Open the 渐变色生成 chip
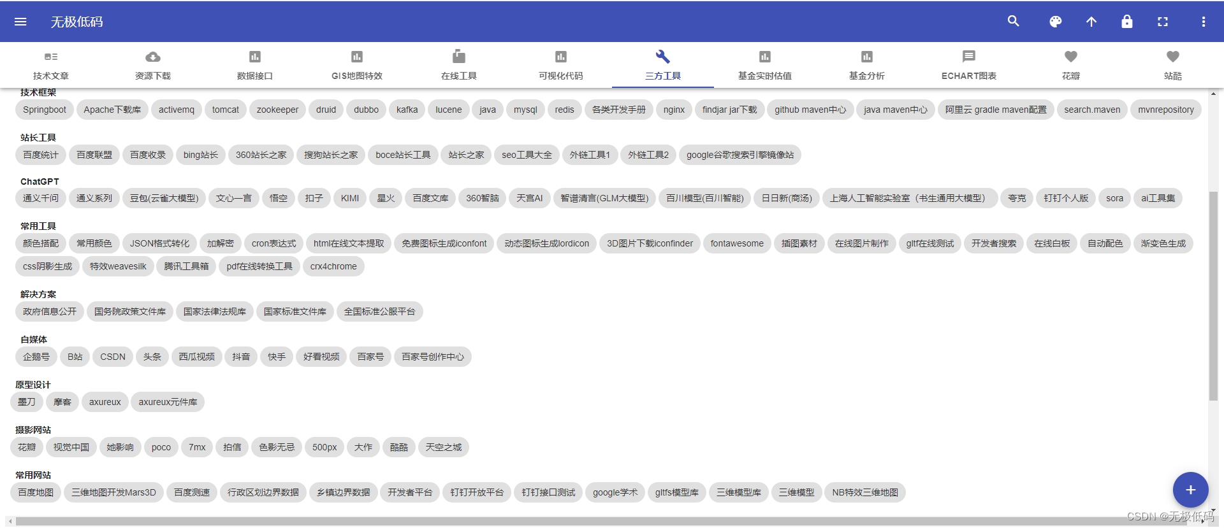Viewport: 1224px width, 528px height. pyautogui.click(x=1163, y=243)
